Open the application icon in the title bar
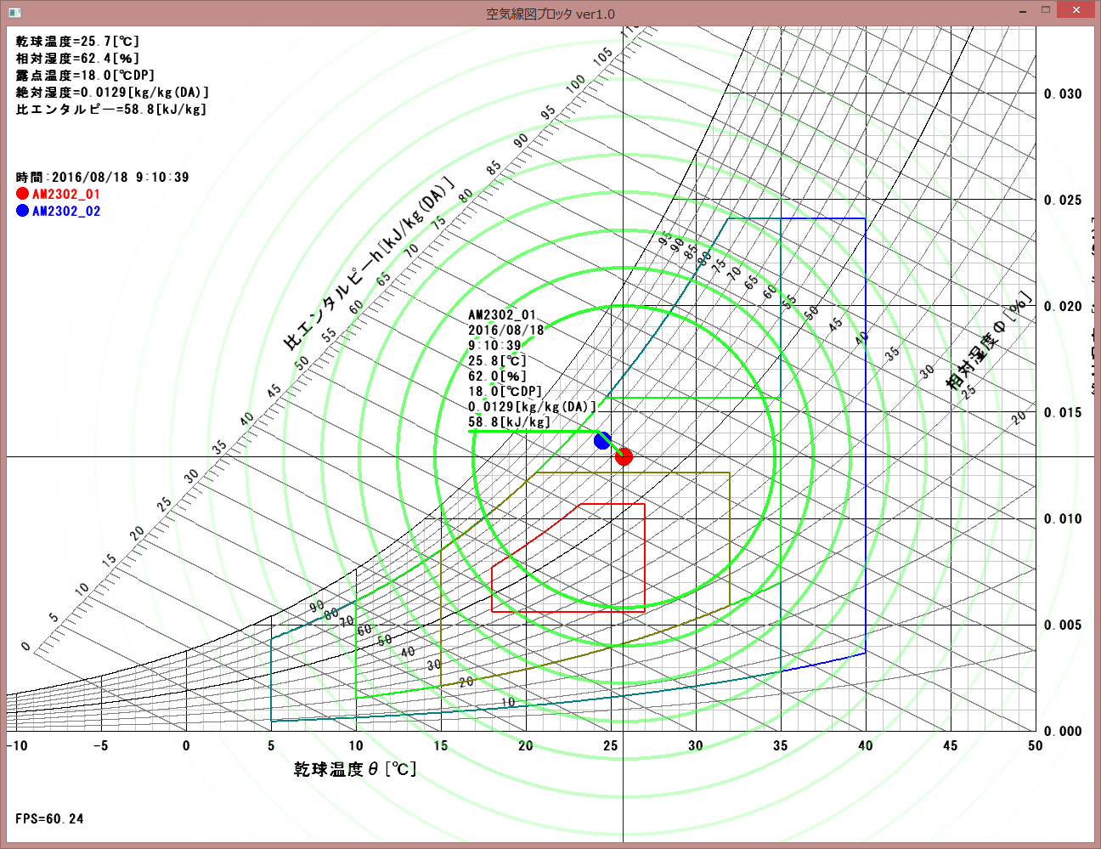1101x849 pixels. [14, 13]
